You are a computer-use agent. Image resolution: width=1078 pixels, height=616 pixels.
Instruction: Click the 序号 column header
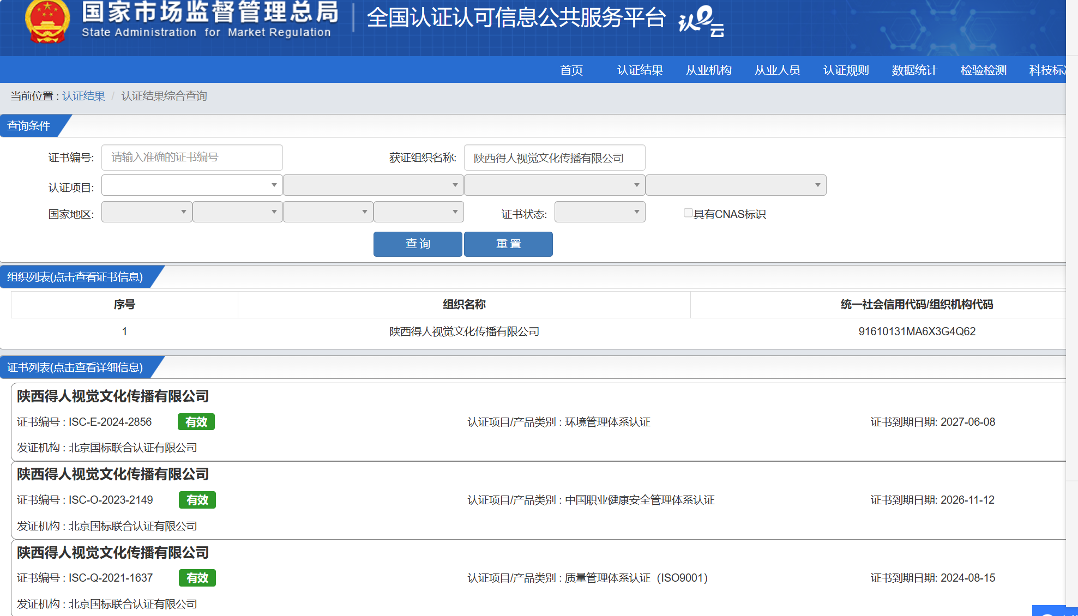click(124, 304)
